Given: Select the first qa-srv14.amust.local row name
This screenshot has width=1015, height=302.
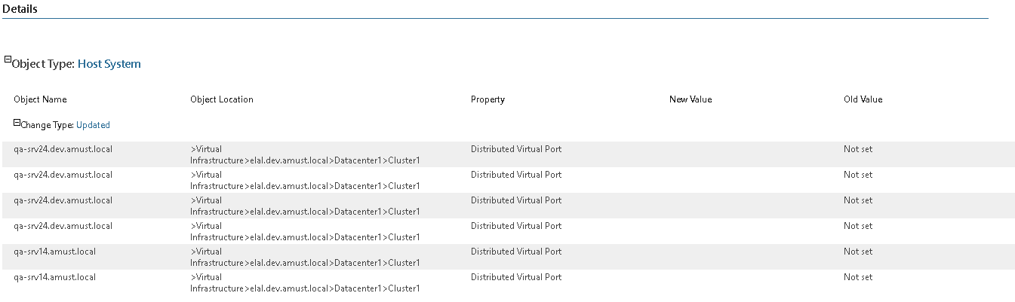Looking at the screenshot, I should 54,252.
